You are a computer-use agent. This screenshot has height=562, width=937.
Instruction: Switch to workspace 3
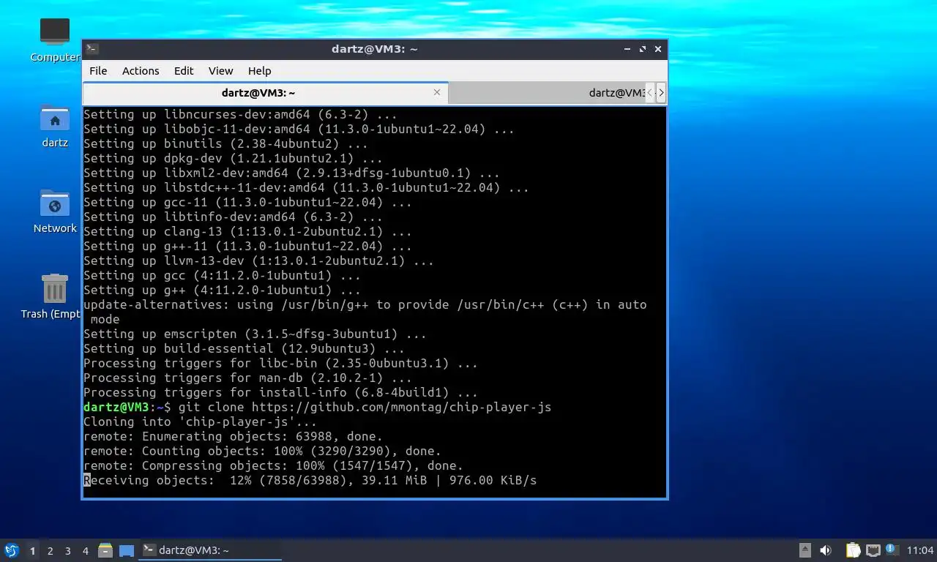pyautogui.click(x=67, y=550)
